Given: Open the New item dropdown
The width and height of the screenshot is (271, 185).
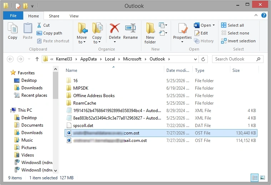Looking at the screenshot, I should [x=162, y=25].
